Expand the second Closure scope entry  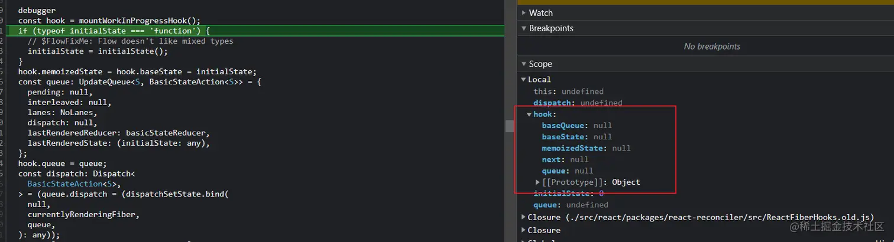(x=523, y=230)
